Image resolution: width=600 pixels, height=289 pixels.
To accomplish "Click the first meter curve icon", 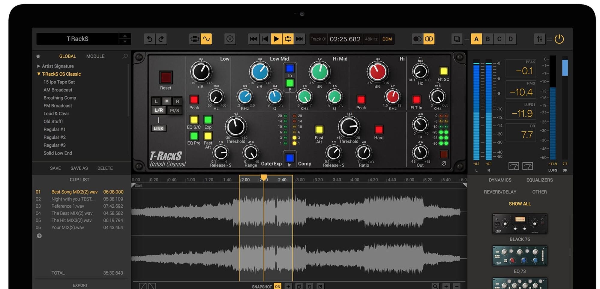I will click(514, 166).
